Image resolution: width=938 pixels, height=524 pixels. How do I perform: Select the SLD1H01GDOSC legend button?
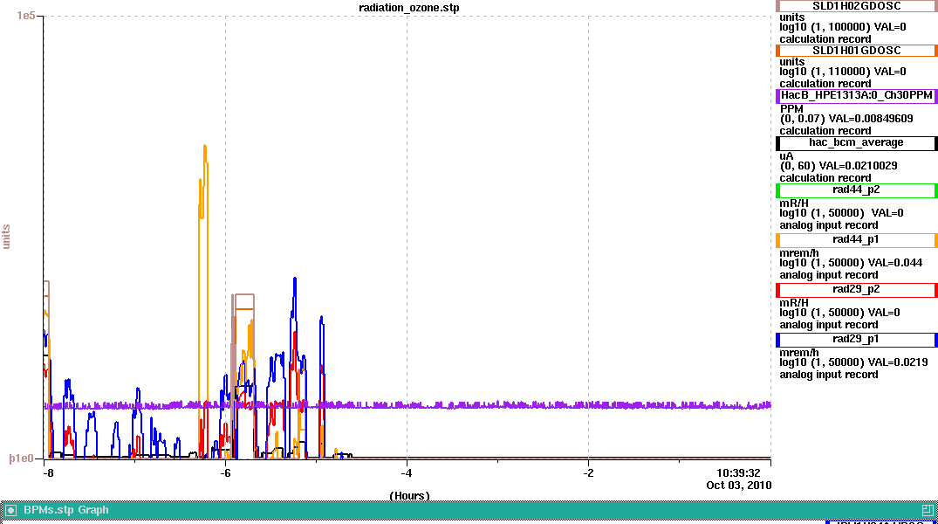click(857, 51)
